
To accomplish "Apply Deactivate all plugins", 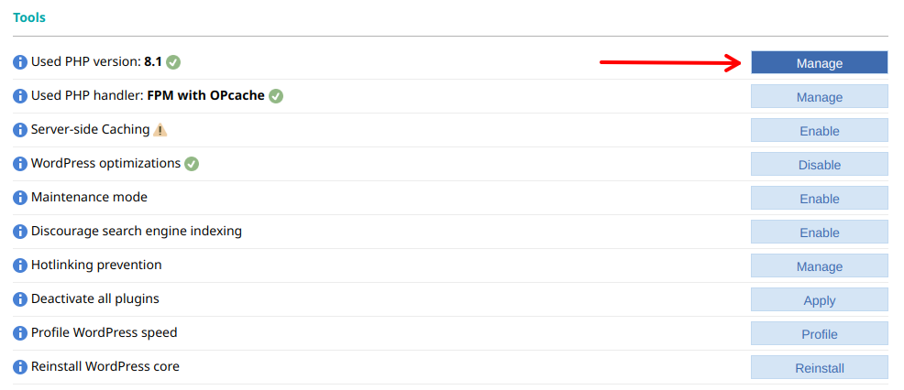I will tap(819, 300).
